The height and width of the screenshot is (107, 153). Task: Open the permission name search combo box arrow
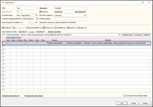[119, 35]
